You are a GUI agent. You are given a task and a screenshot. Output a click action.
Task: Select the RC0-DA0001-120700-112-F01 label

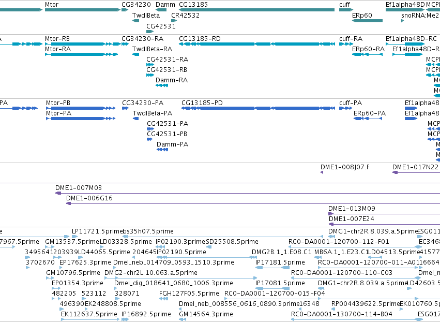[339, 242]
